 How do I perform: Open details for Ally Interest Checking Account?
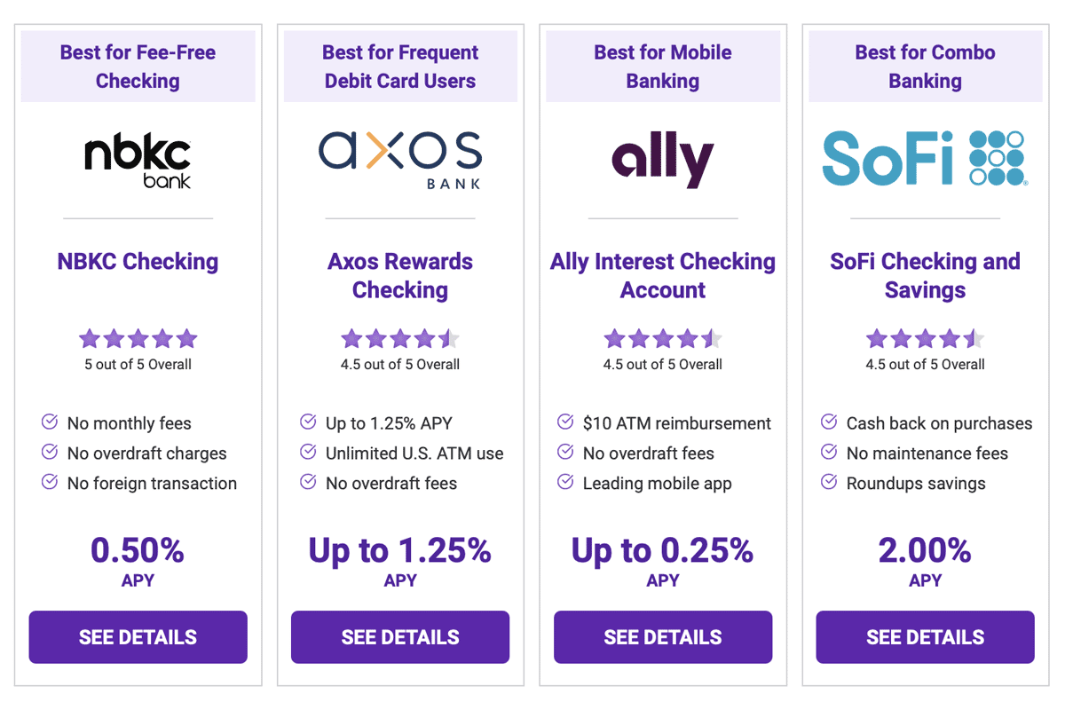pyautogui.click(x=663, y=637)
